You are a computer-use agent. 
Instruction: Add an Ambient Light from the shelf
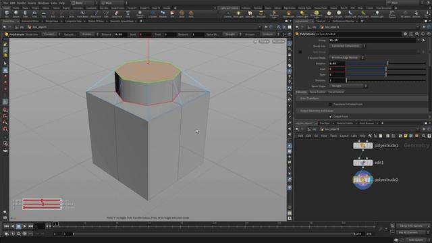click(377, 13)
